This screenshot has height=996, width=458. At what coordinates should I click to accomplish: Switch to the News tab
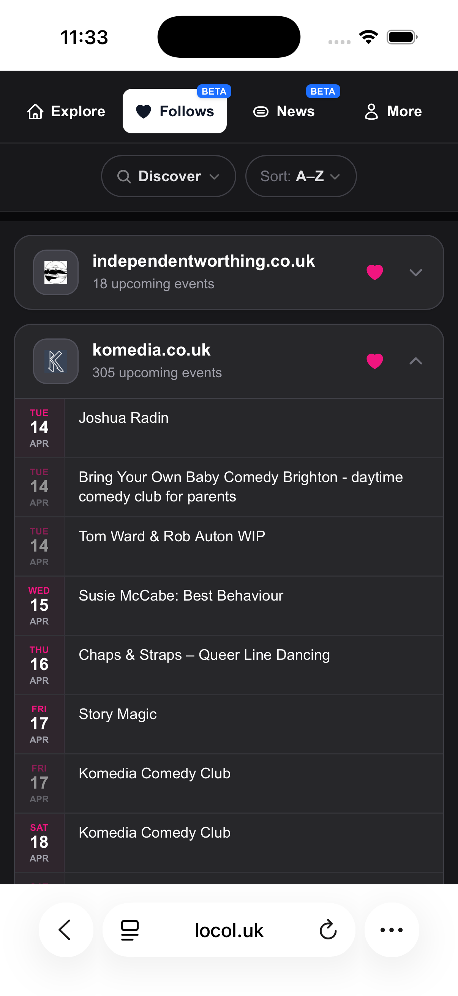(284, 111)
